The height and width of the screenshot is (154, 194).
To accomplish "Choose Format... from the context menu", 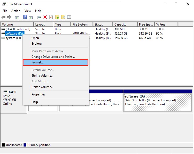I will (x=38, y=62).
